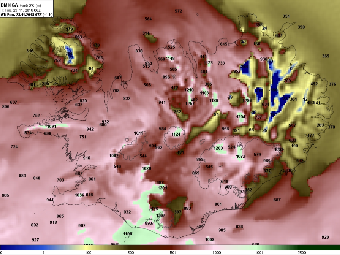Click the legend label 2500

click(302, 253)
